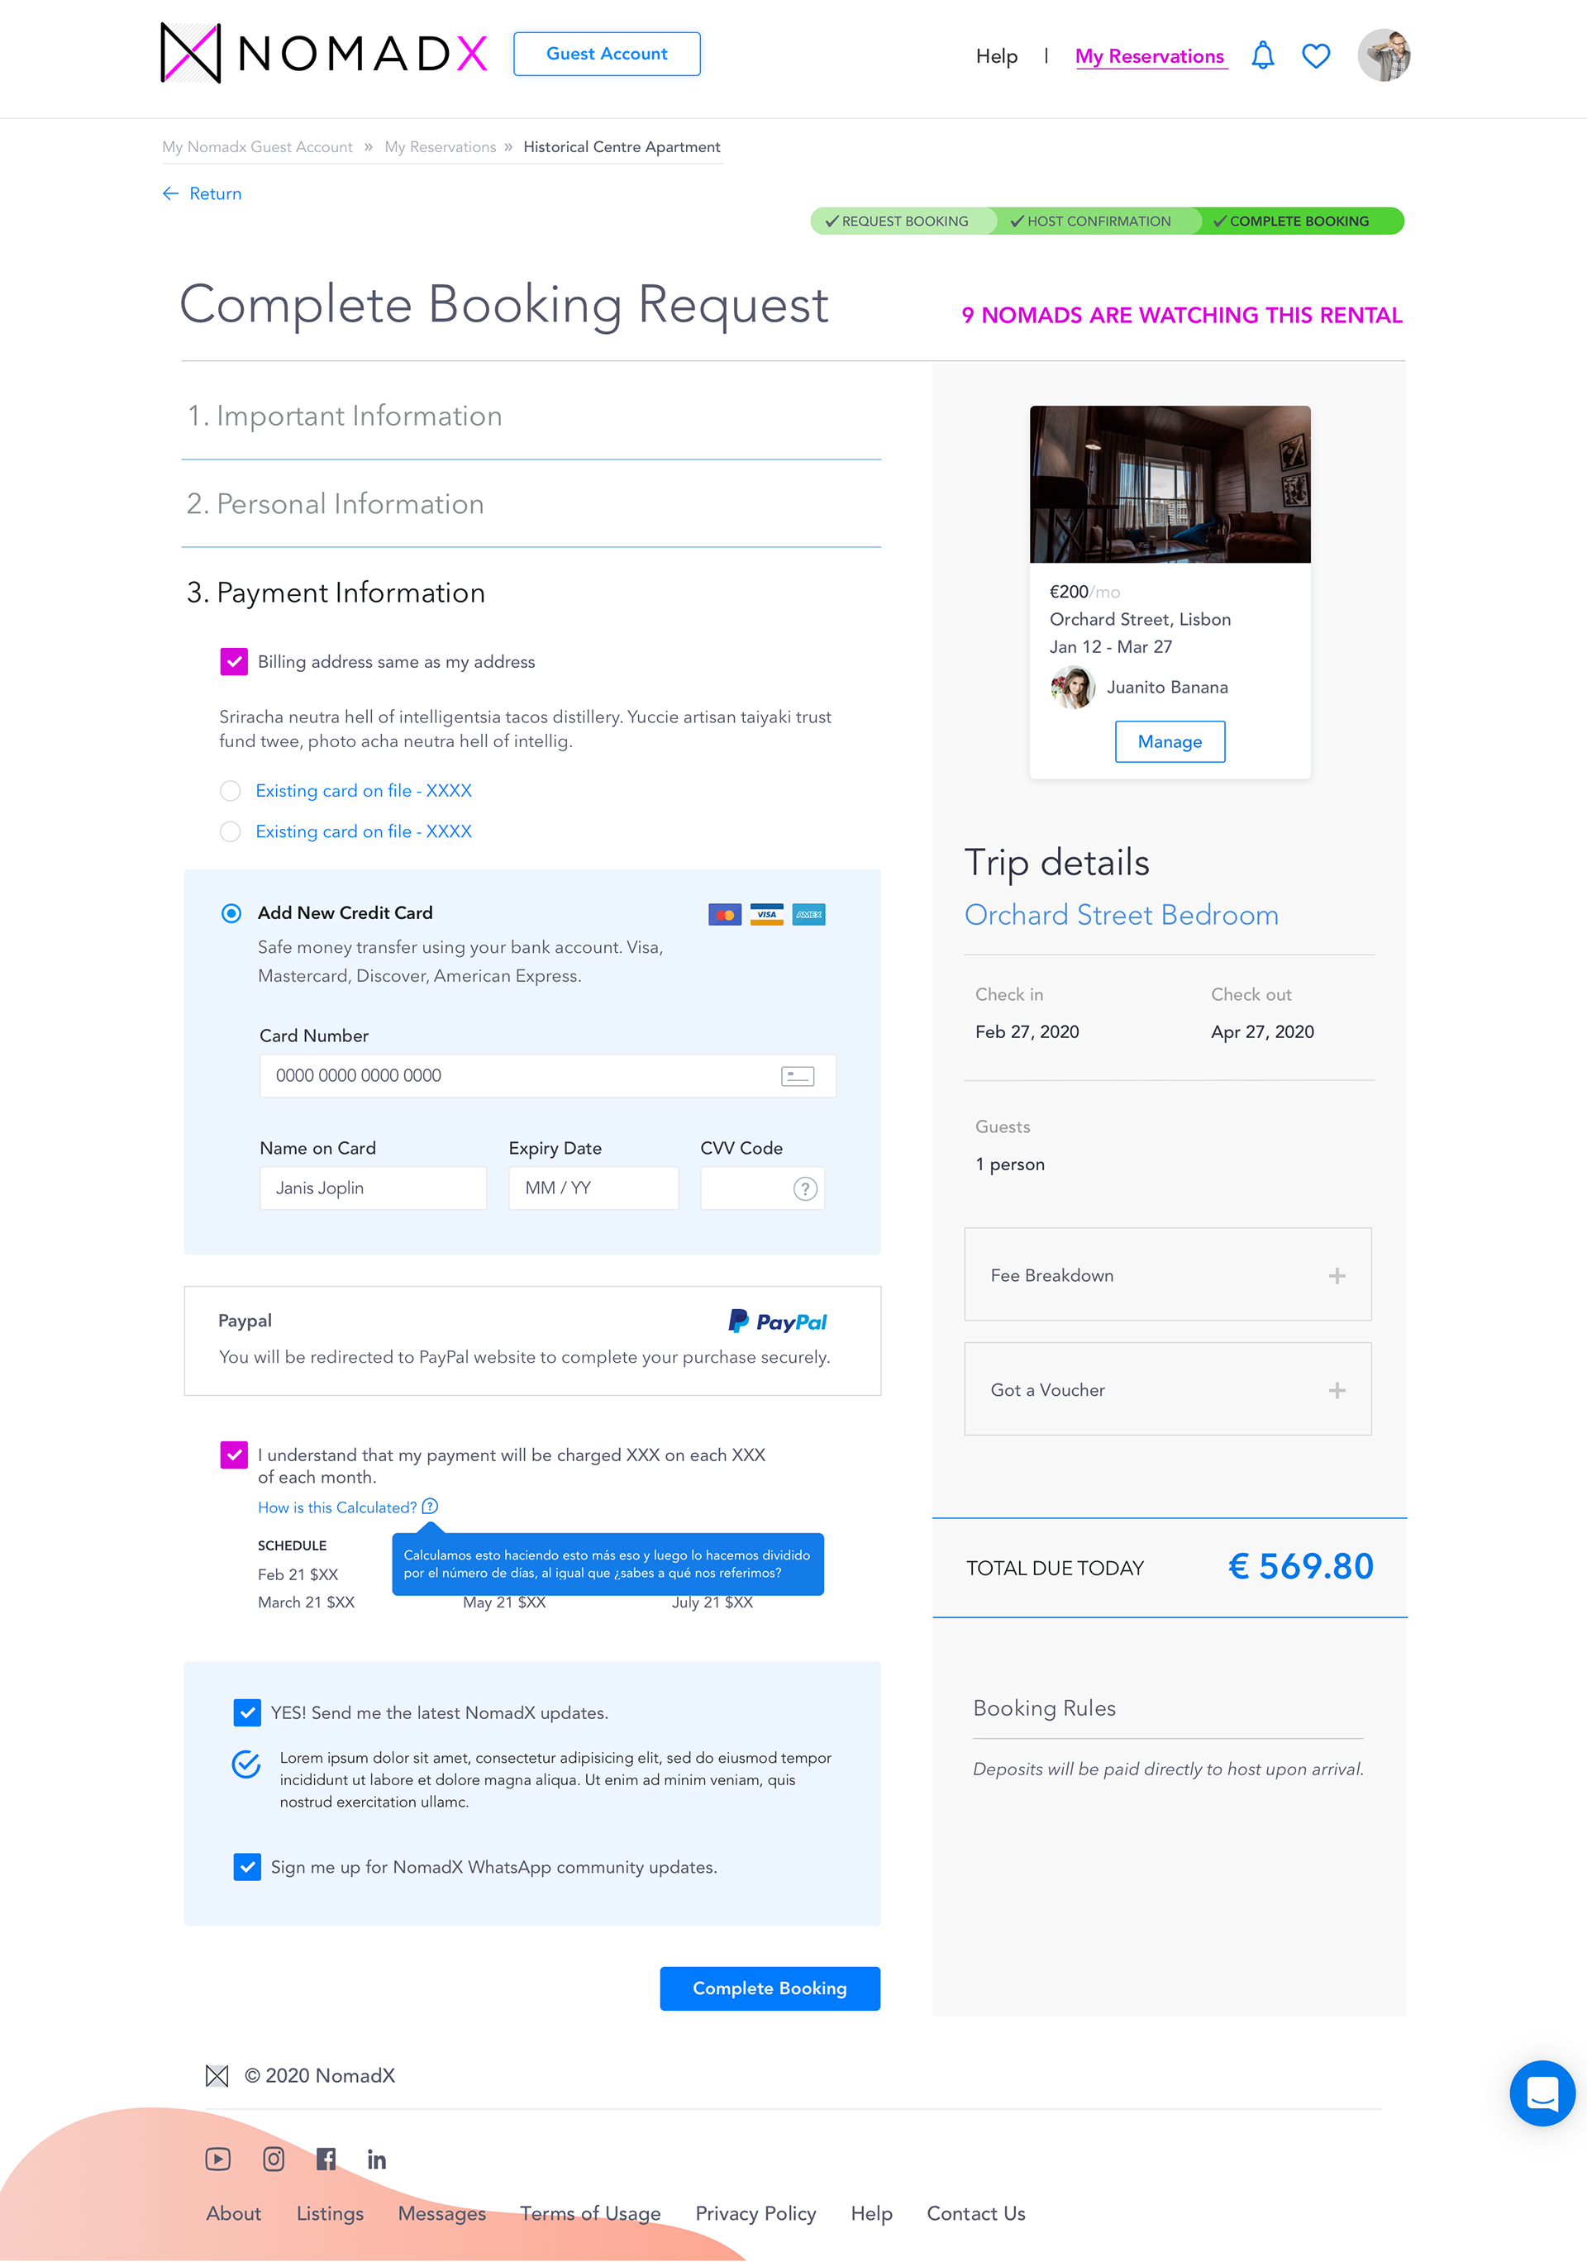Click host Juanito Banana's avatar

point(1072,687)
